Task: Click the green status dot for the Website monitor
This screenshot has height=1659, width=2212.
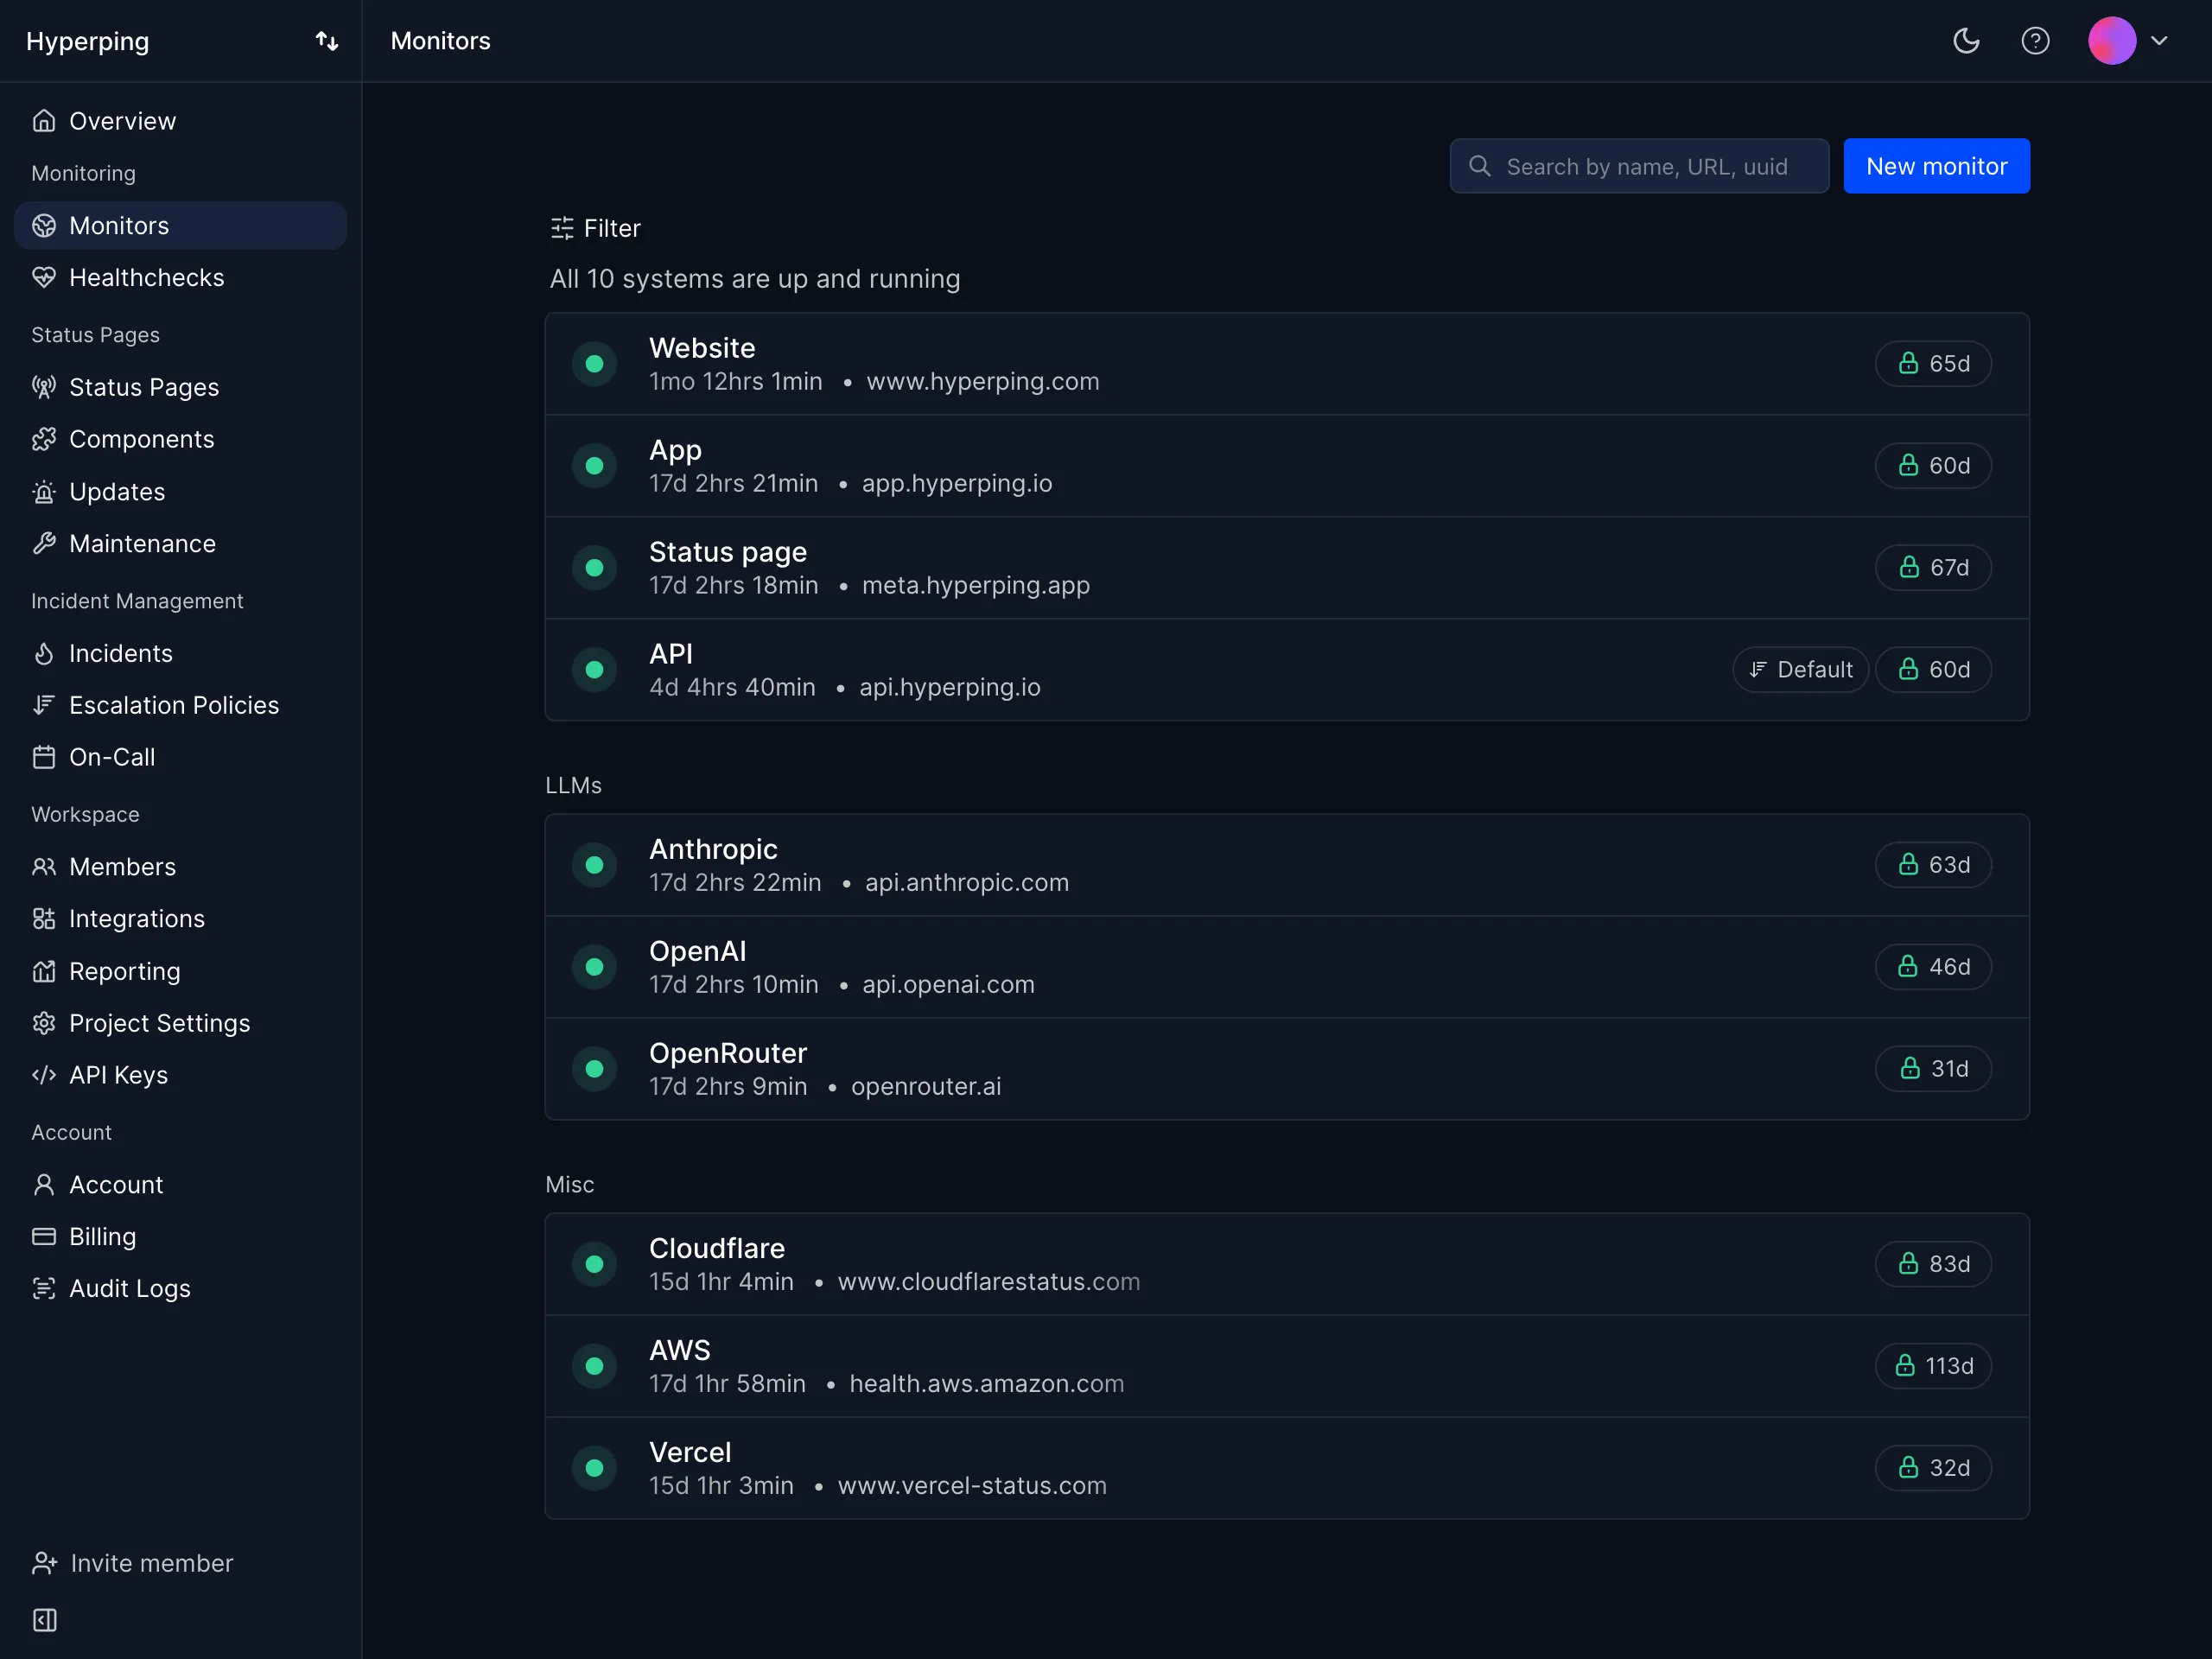Action: [x=595, y=363]
